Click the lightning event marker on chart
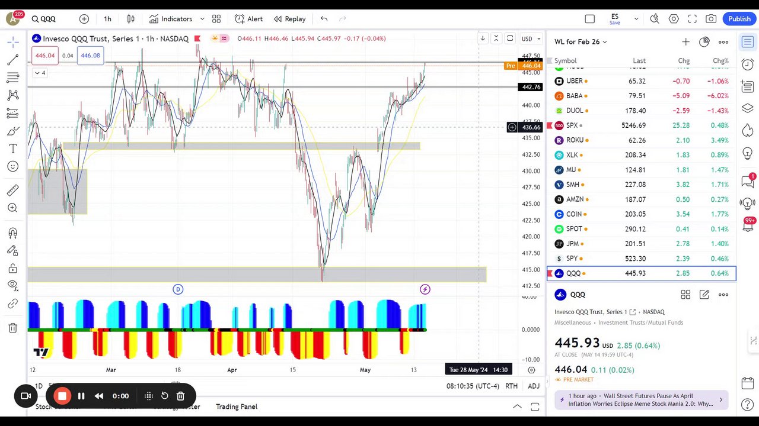 425,289
